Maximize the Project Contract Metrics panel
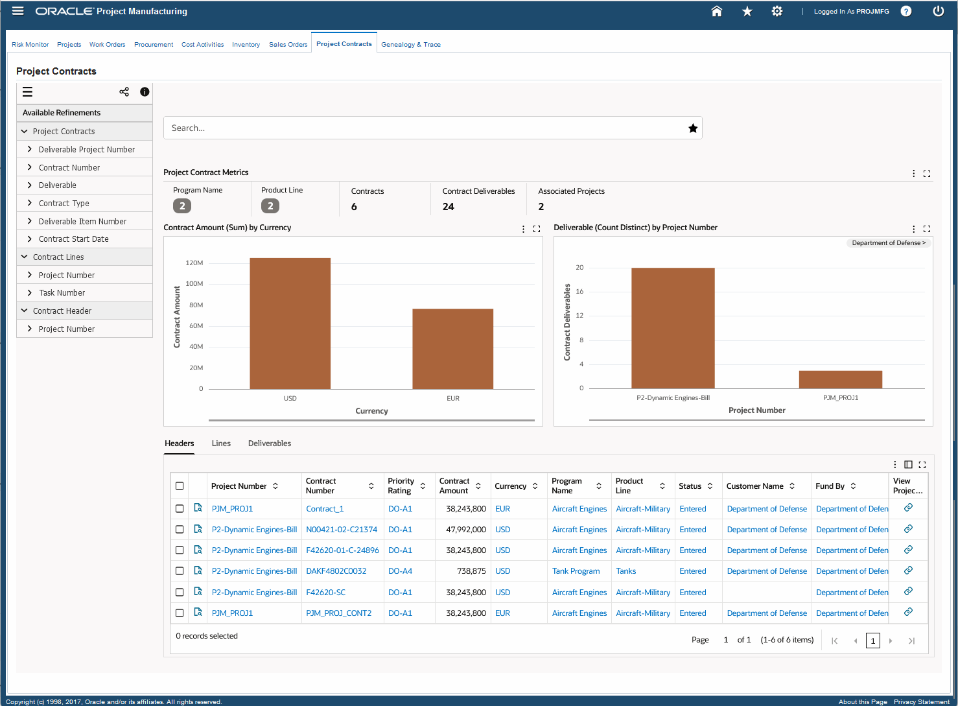This screenshot has height=706, width=958. tap(927, 173)
